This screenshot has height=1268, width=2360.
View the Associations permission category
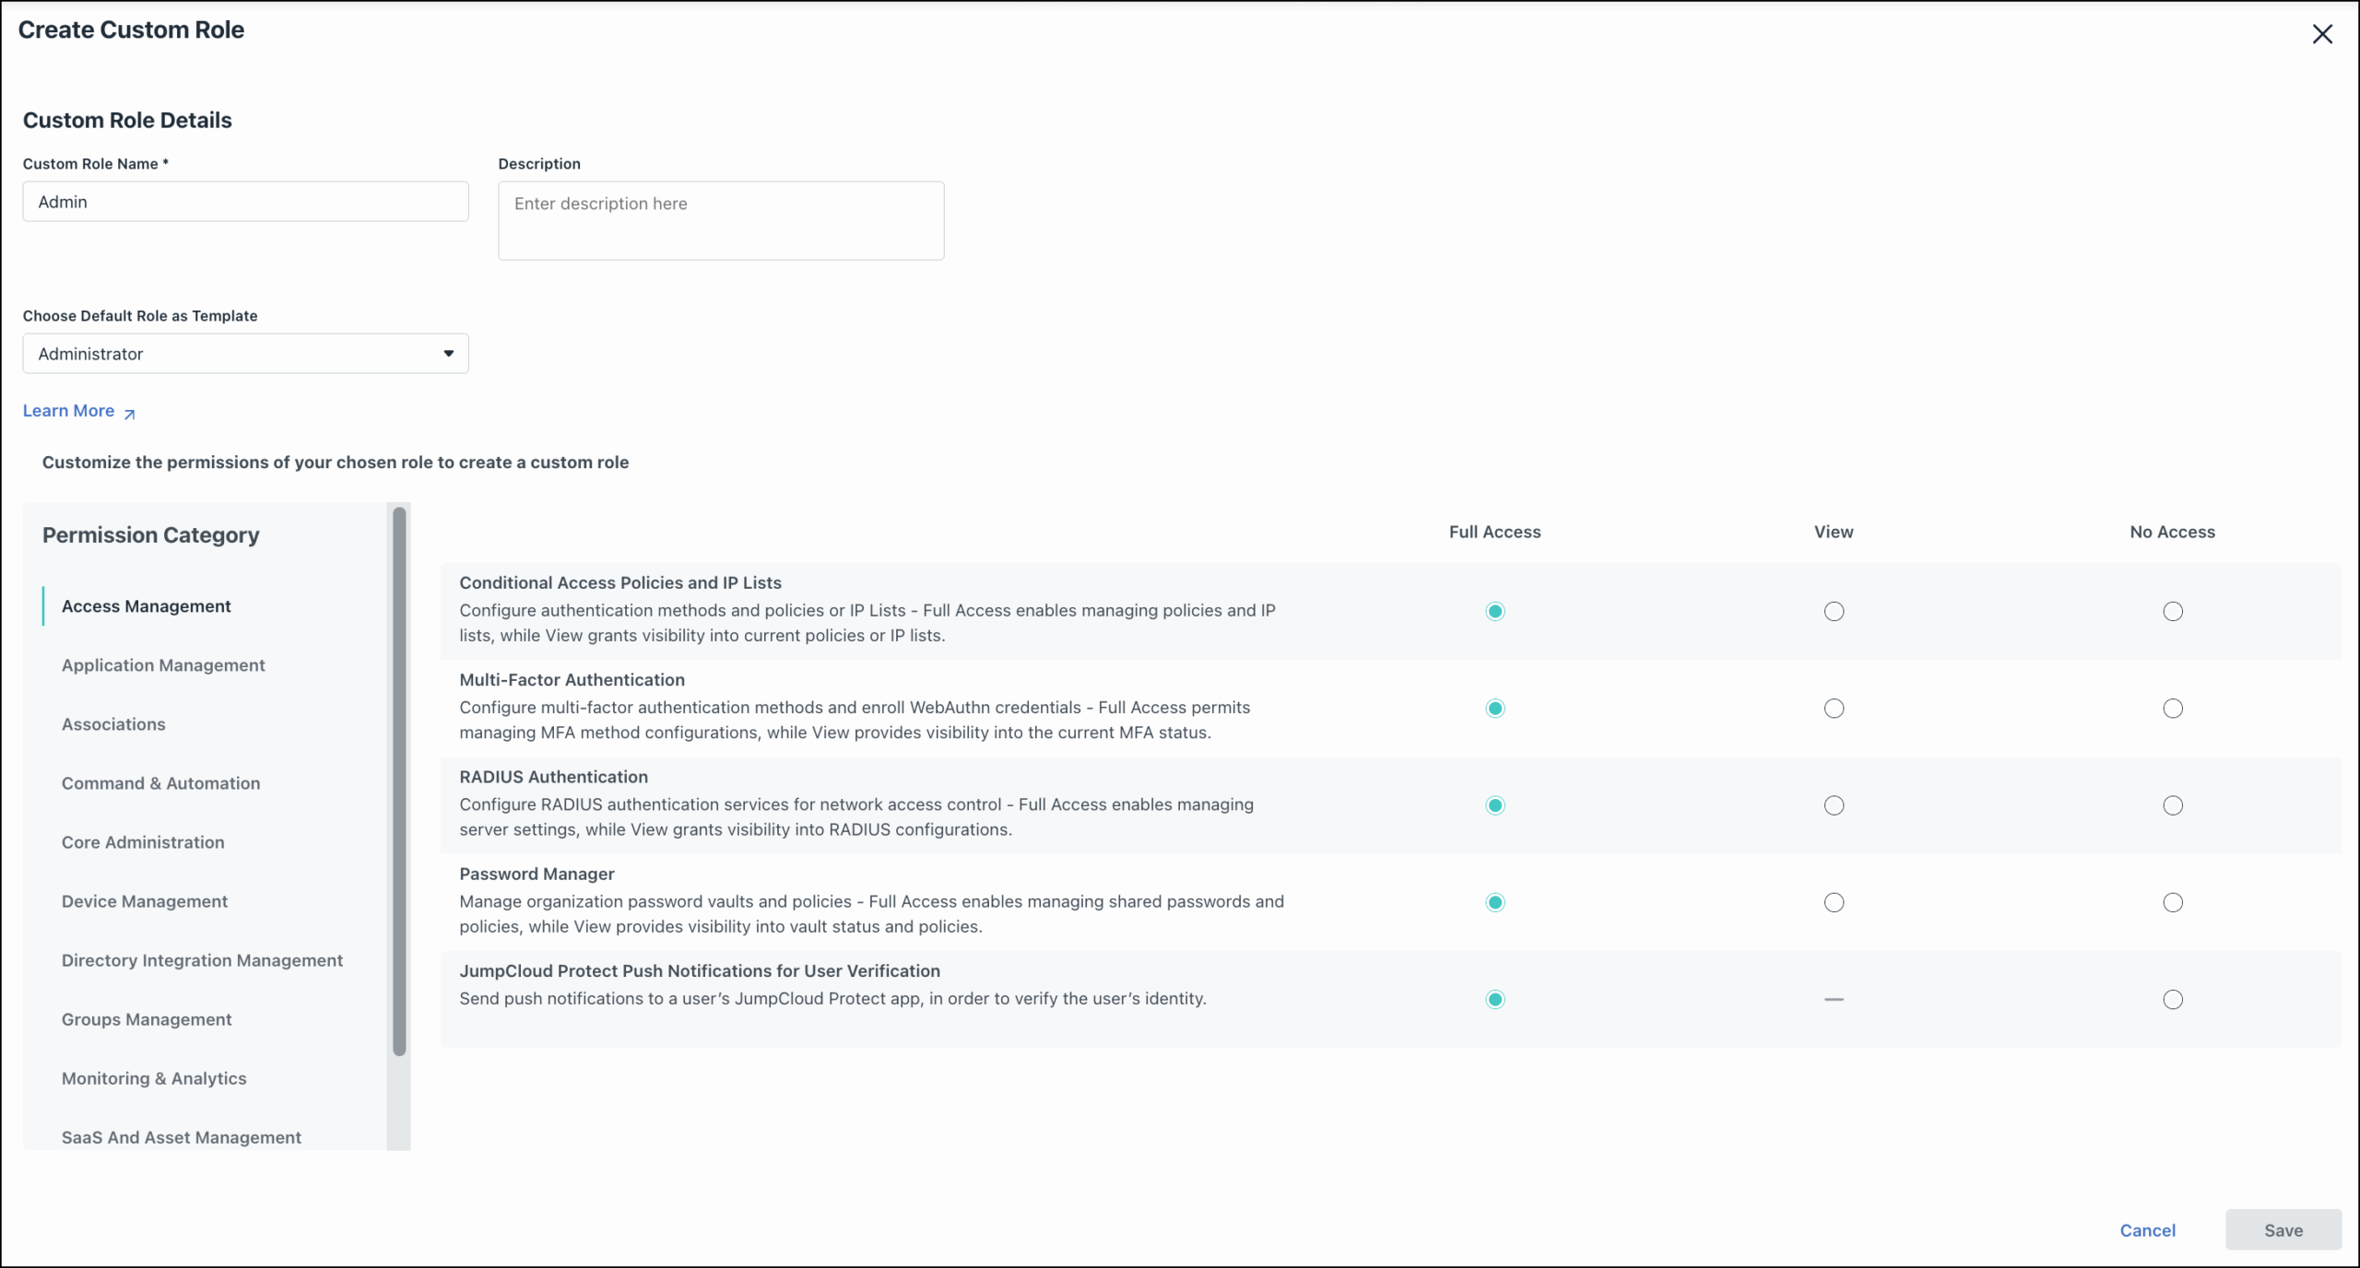click(113, 723)
